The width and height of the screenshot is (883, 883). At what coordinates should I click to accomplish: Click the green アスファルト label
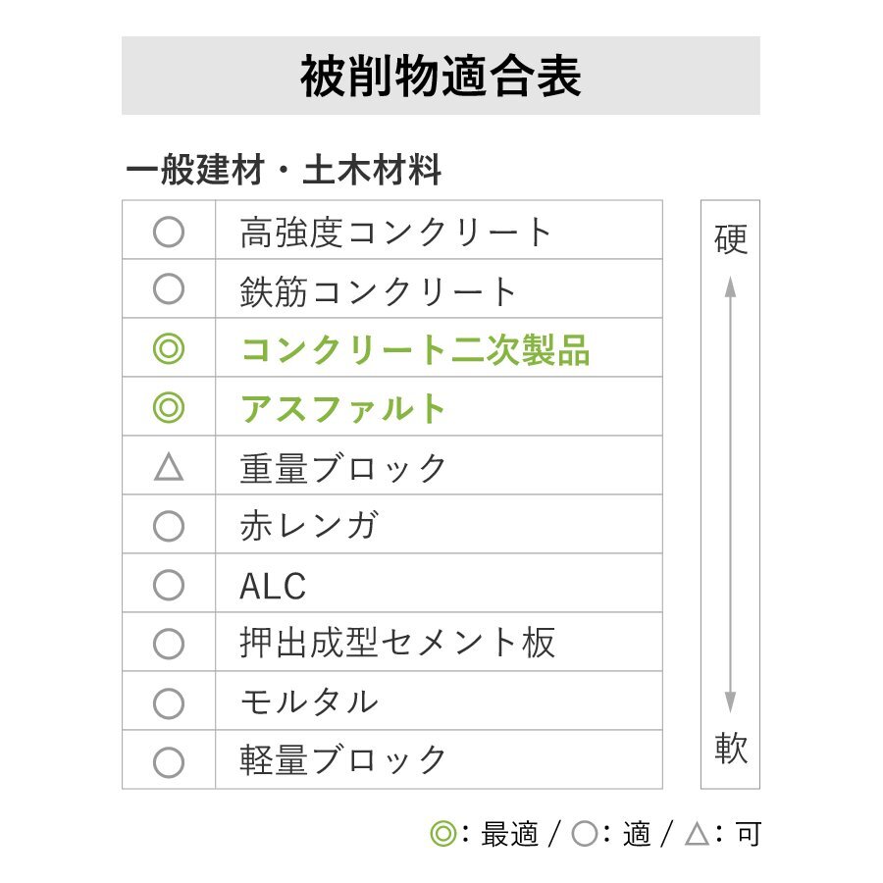tap(343, 408)
